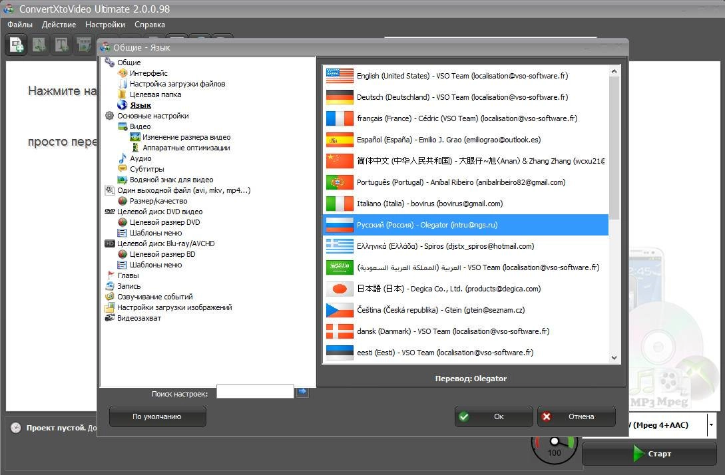This screenshot has height=475, width=725.
Task: Select Целевой размер BD item
Action: point(162,253)
